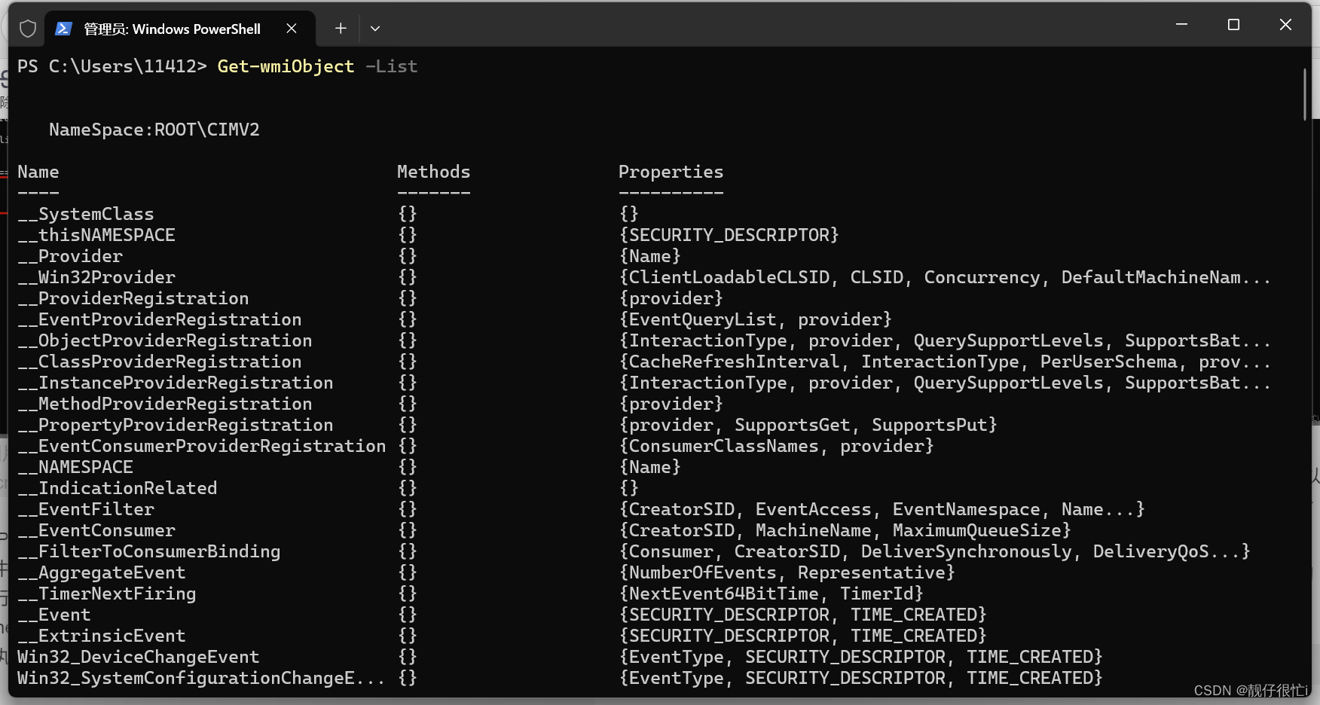Click the __ClassProviderRegistration row name
This screenshot has height=705, width=1320.
point(160,362)
